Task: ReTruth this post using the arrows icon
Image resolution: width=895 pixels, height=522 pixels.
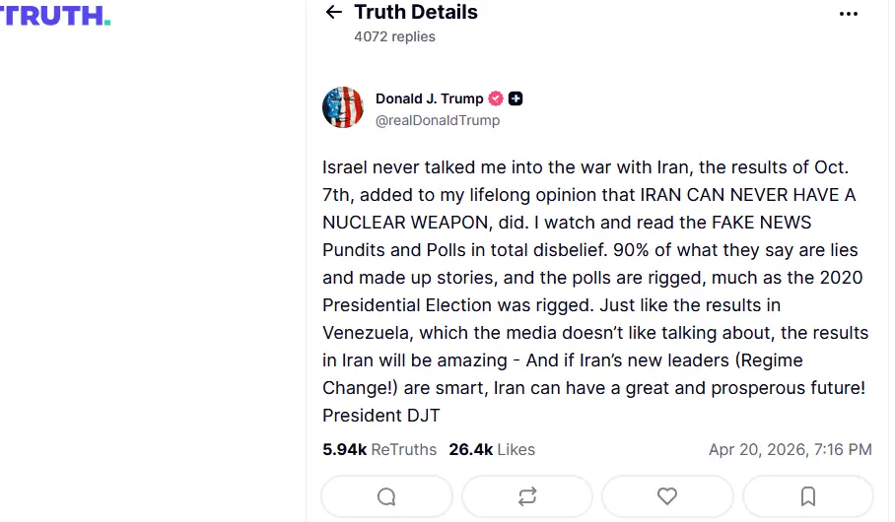Action: click(x=527, y=496)
